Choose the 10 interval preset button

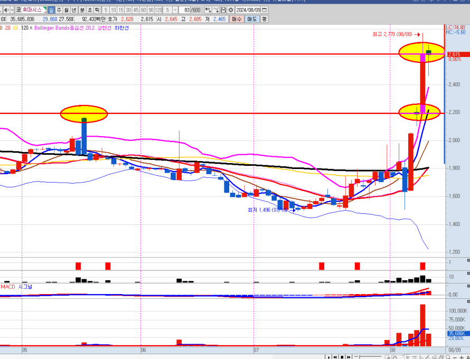(x=114, y=10)
